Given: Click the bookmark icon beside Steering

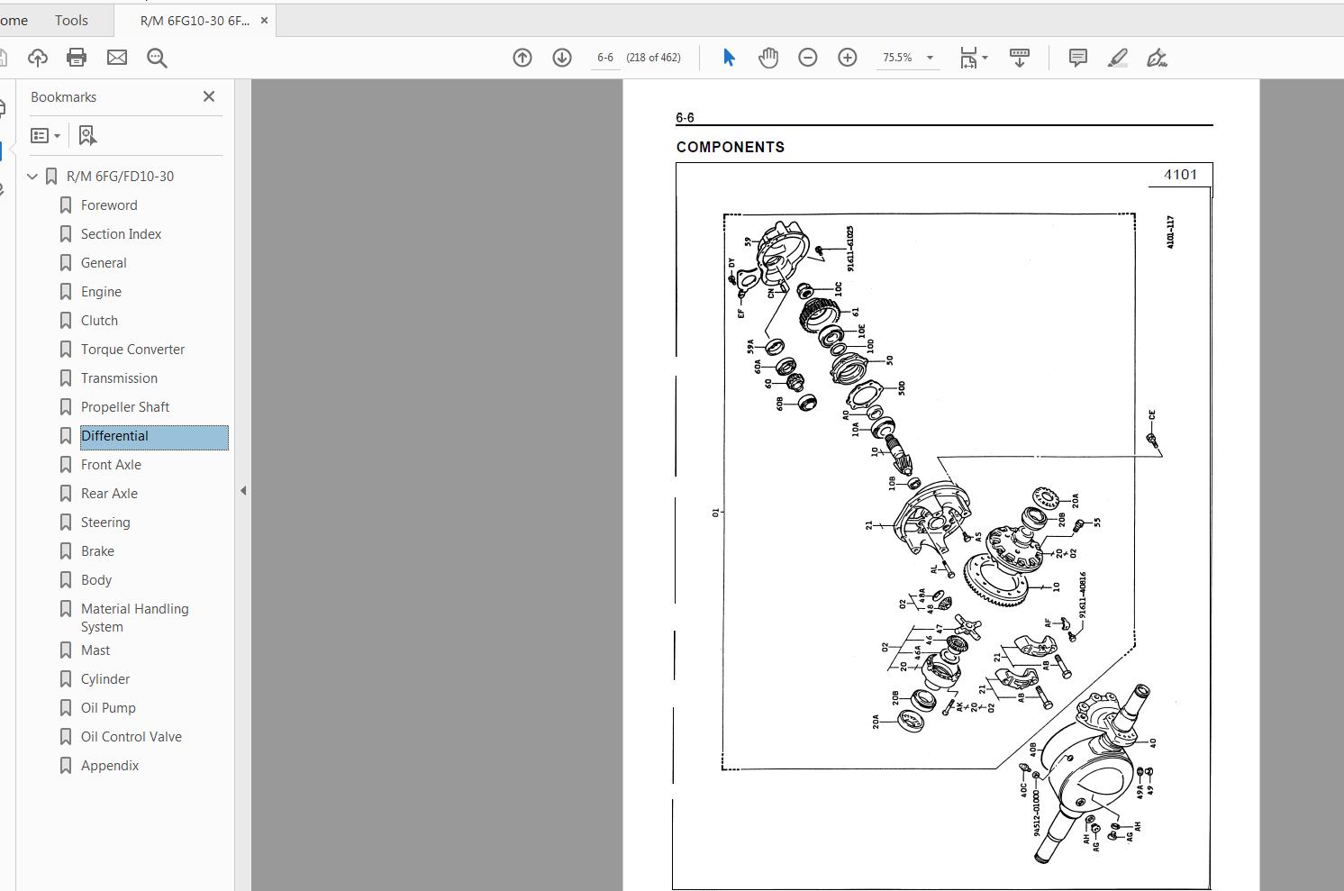Looking at the screenshot, I should pos(66,523).
